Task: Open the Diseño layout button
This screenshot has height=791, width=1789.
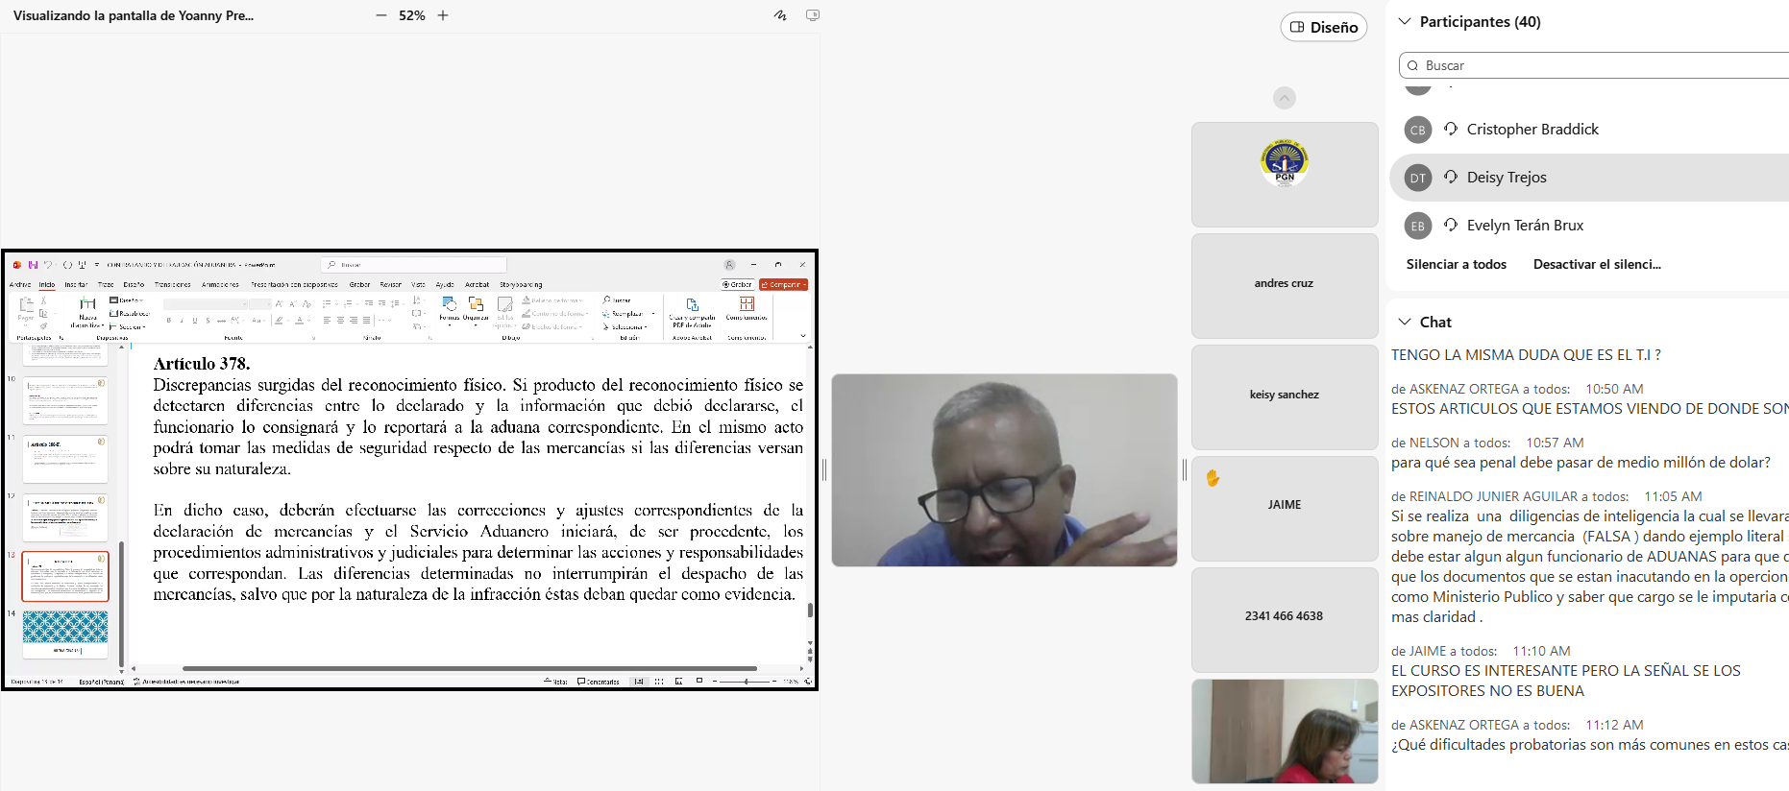Action: 1323,27
